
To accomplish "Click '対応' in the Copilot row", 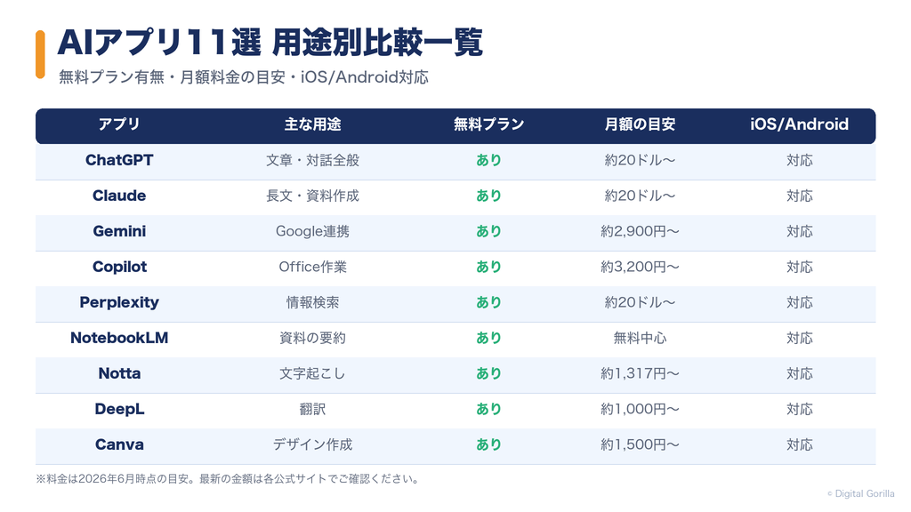I will pos(800,267).
